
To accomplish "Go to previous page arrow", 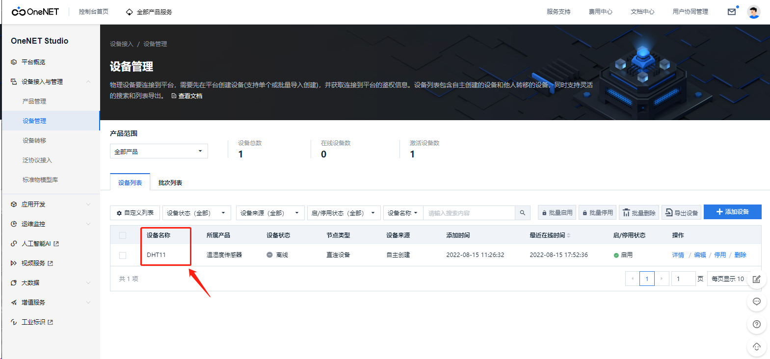I will (633, 279).
